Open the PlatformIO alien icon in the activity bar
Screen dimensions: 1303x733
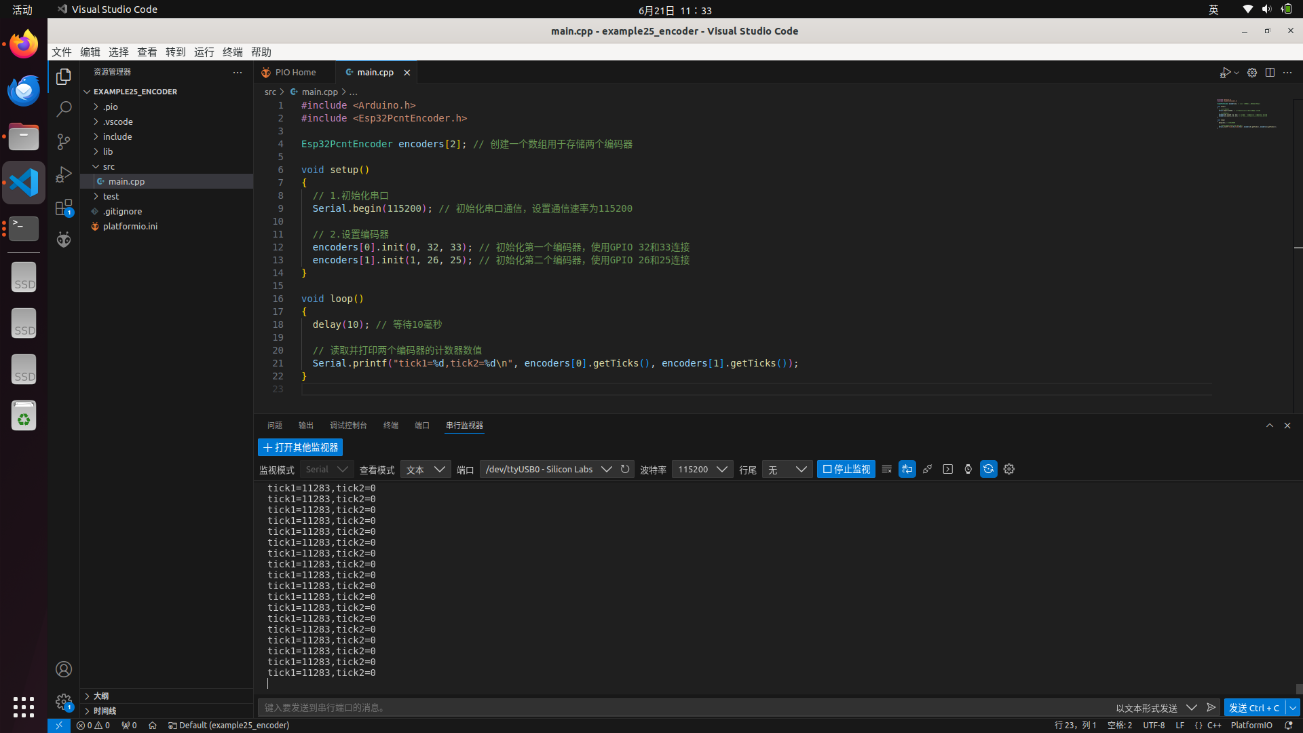tap(64, 240)
